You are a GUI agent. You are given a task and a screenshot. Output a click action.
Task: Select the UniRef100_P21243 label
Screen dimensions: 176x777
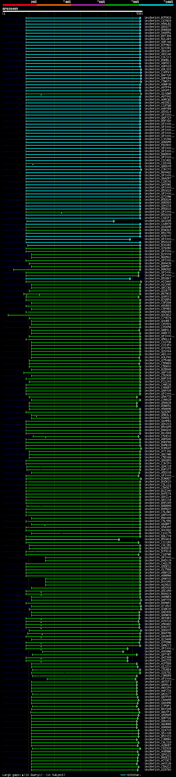coord(158,381)
